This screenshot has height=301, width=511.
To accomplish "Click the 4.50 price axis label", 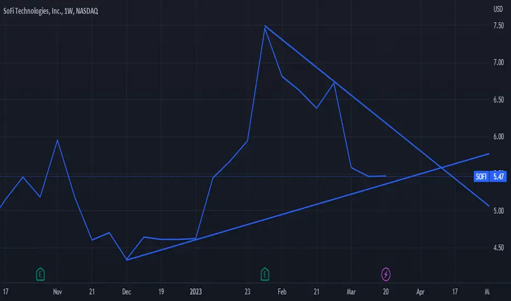I will click(498, 248).
